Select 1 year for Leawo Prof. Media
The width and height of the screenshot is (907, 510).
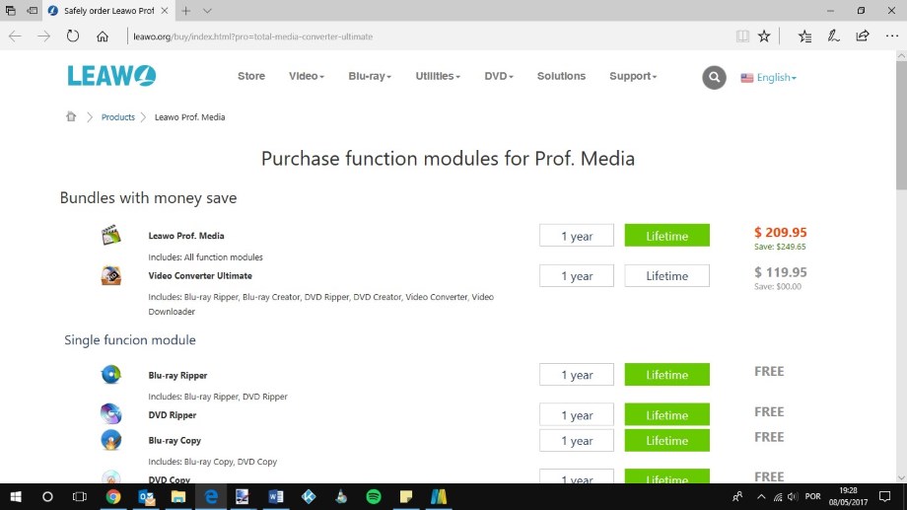(x=577, y=236)
